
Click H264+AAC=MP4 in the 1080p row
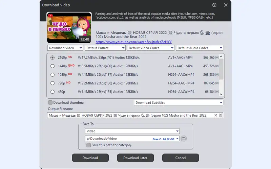point(181,75)
